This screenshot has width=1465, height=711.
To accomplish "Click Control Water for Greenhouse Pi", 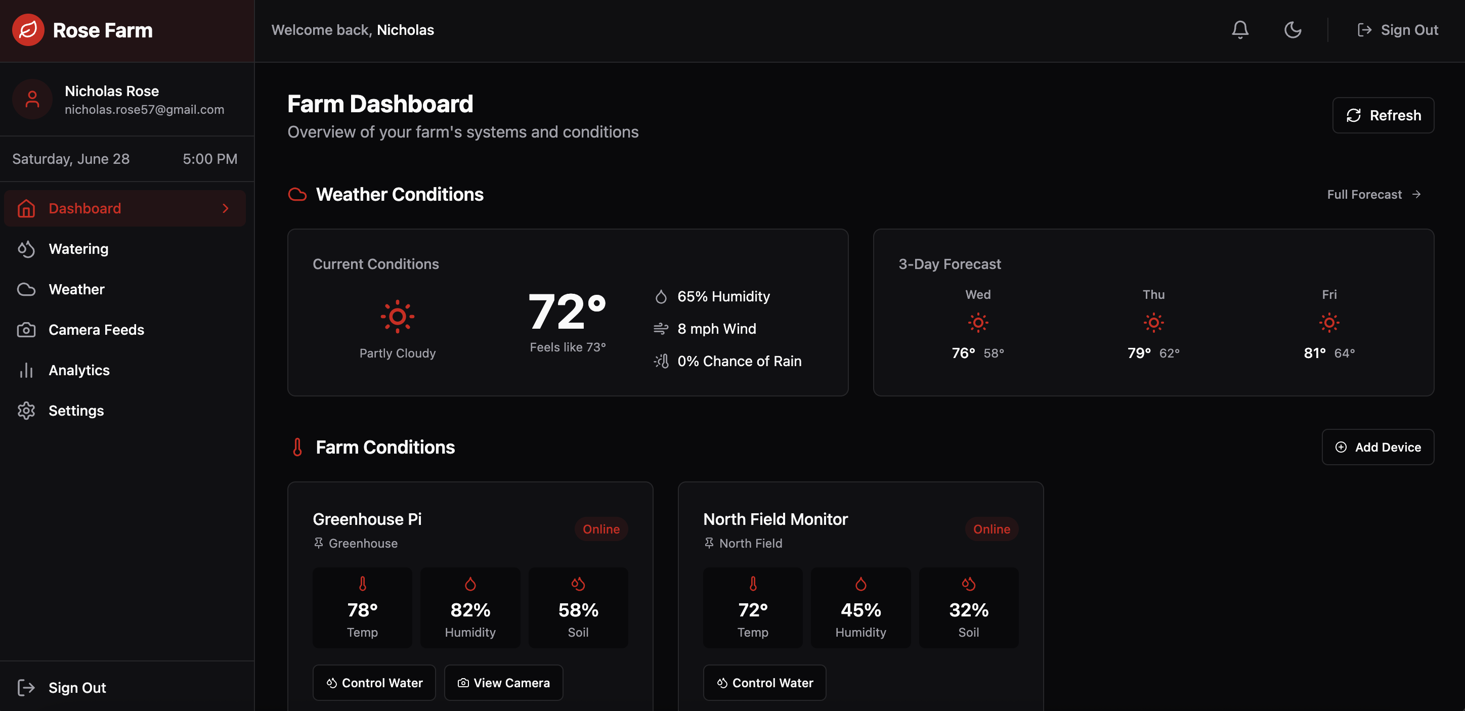I will 374,683.
